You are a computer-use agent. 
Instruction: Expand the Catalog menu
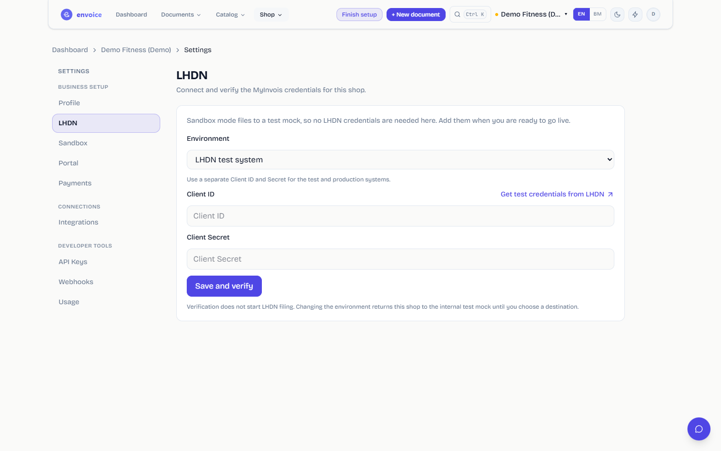coord(230,15)
